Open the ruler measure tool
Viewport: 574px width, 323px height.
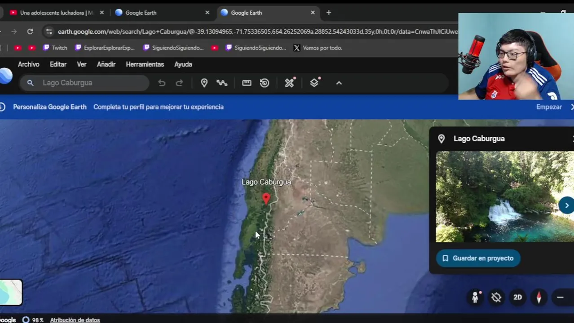(247, 83)
